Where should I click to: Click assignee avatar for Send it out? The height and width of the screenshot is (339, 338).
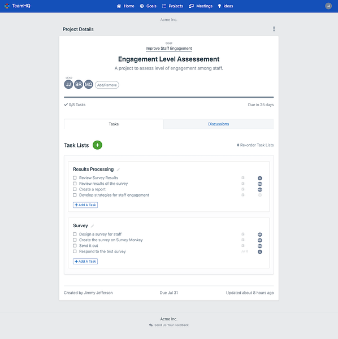260,246
